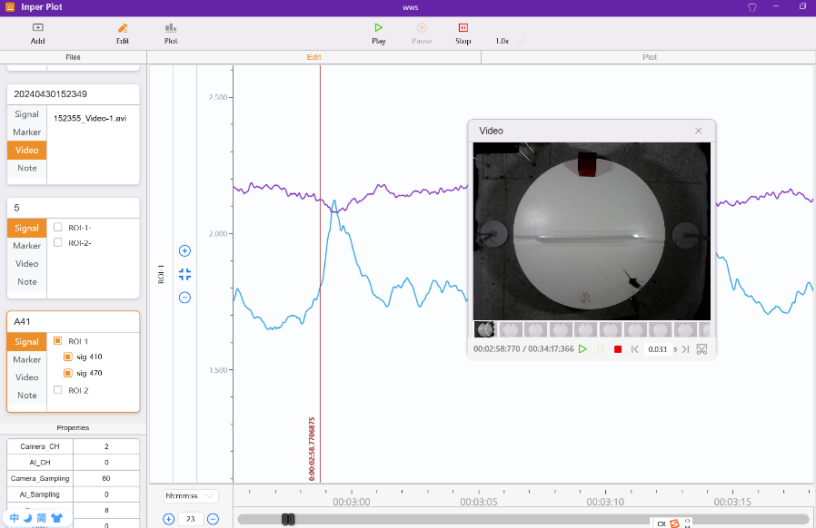Open the 1.0x playback speed dropdown

510,41
